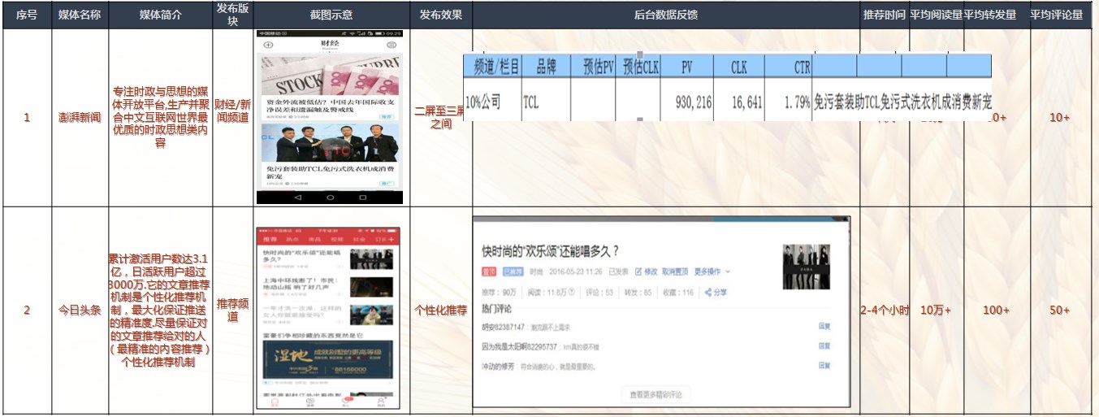Click the 序号 column header
The image size is (1099, 417).
[27, 15]
